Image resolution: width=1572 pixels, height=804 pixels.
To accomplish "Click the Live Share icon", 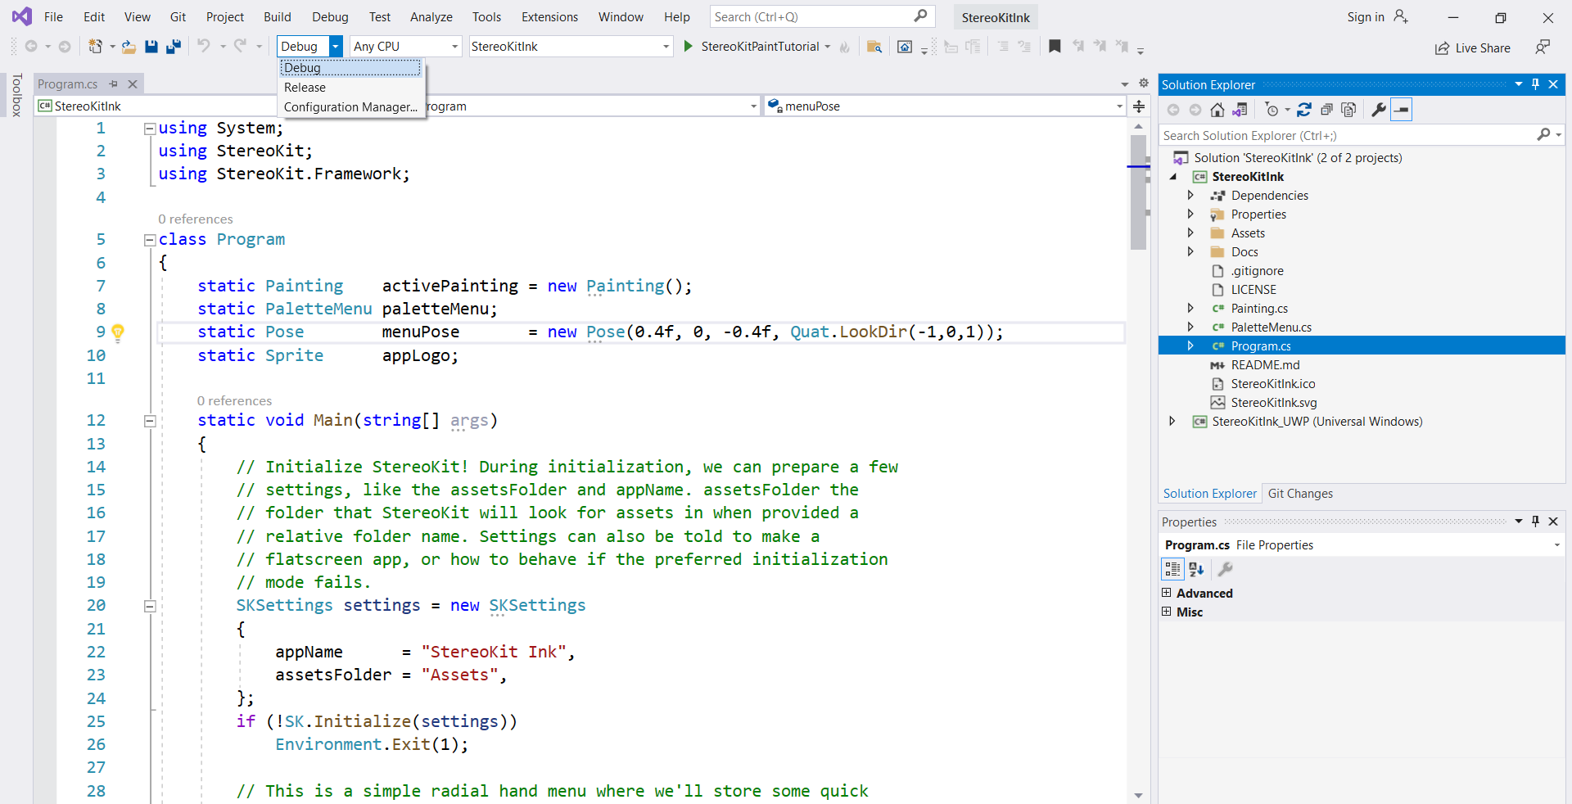I will (x=1443, y=48).
